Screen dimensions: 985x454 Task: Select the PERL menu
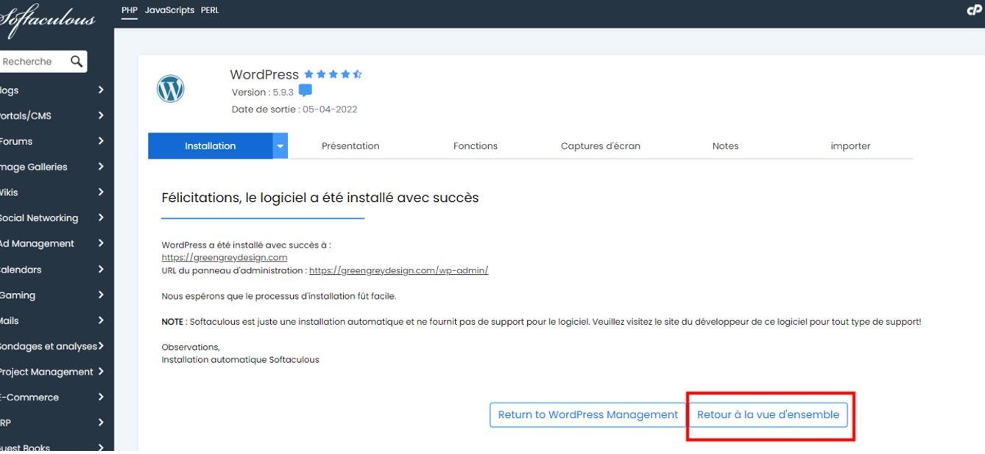tap(210, 10)
